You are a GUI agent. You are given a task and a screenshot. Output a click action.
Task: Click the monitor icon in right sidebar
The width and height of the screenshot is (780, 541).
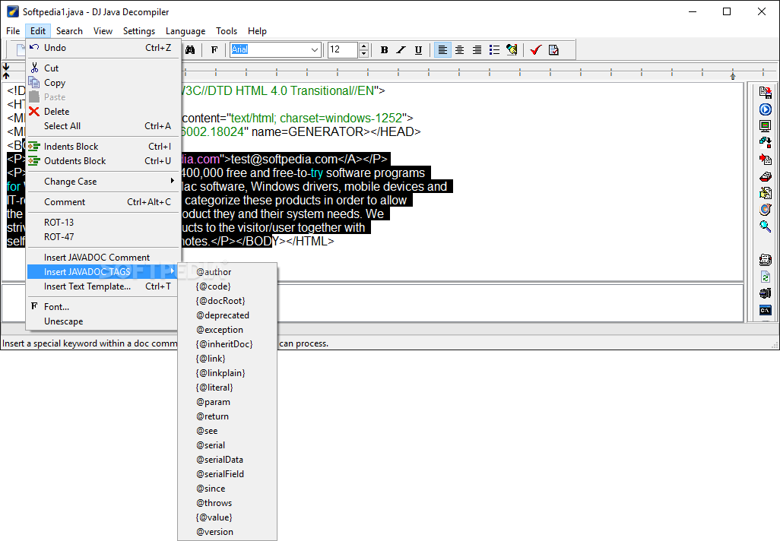[x=765, y=126]
